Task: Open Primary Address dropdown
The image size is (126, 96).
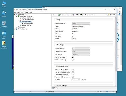Action: click(x=81, y=49)
